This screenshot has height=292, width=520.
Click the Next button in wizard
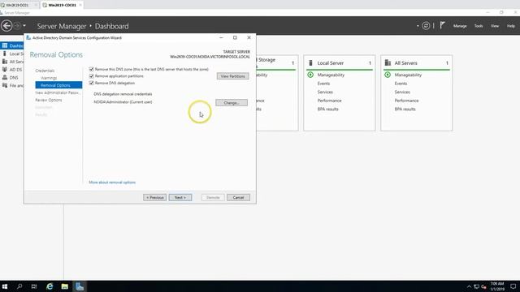click(x=180, y=197)
